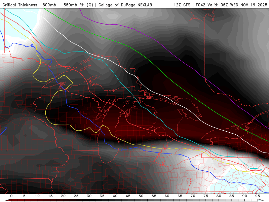Click the colorbar label "25"
The width and height of the screenshot is (269, 202).
point(76,196)
